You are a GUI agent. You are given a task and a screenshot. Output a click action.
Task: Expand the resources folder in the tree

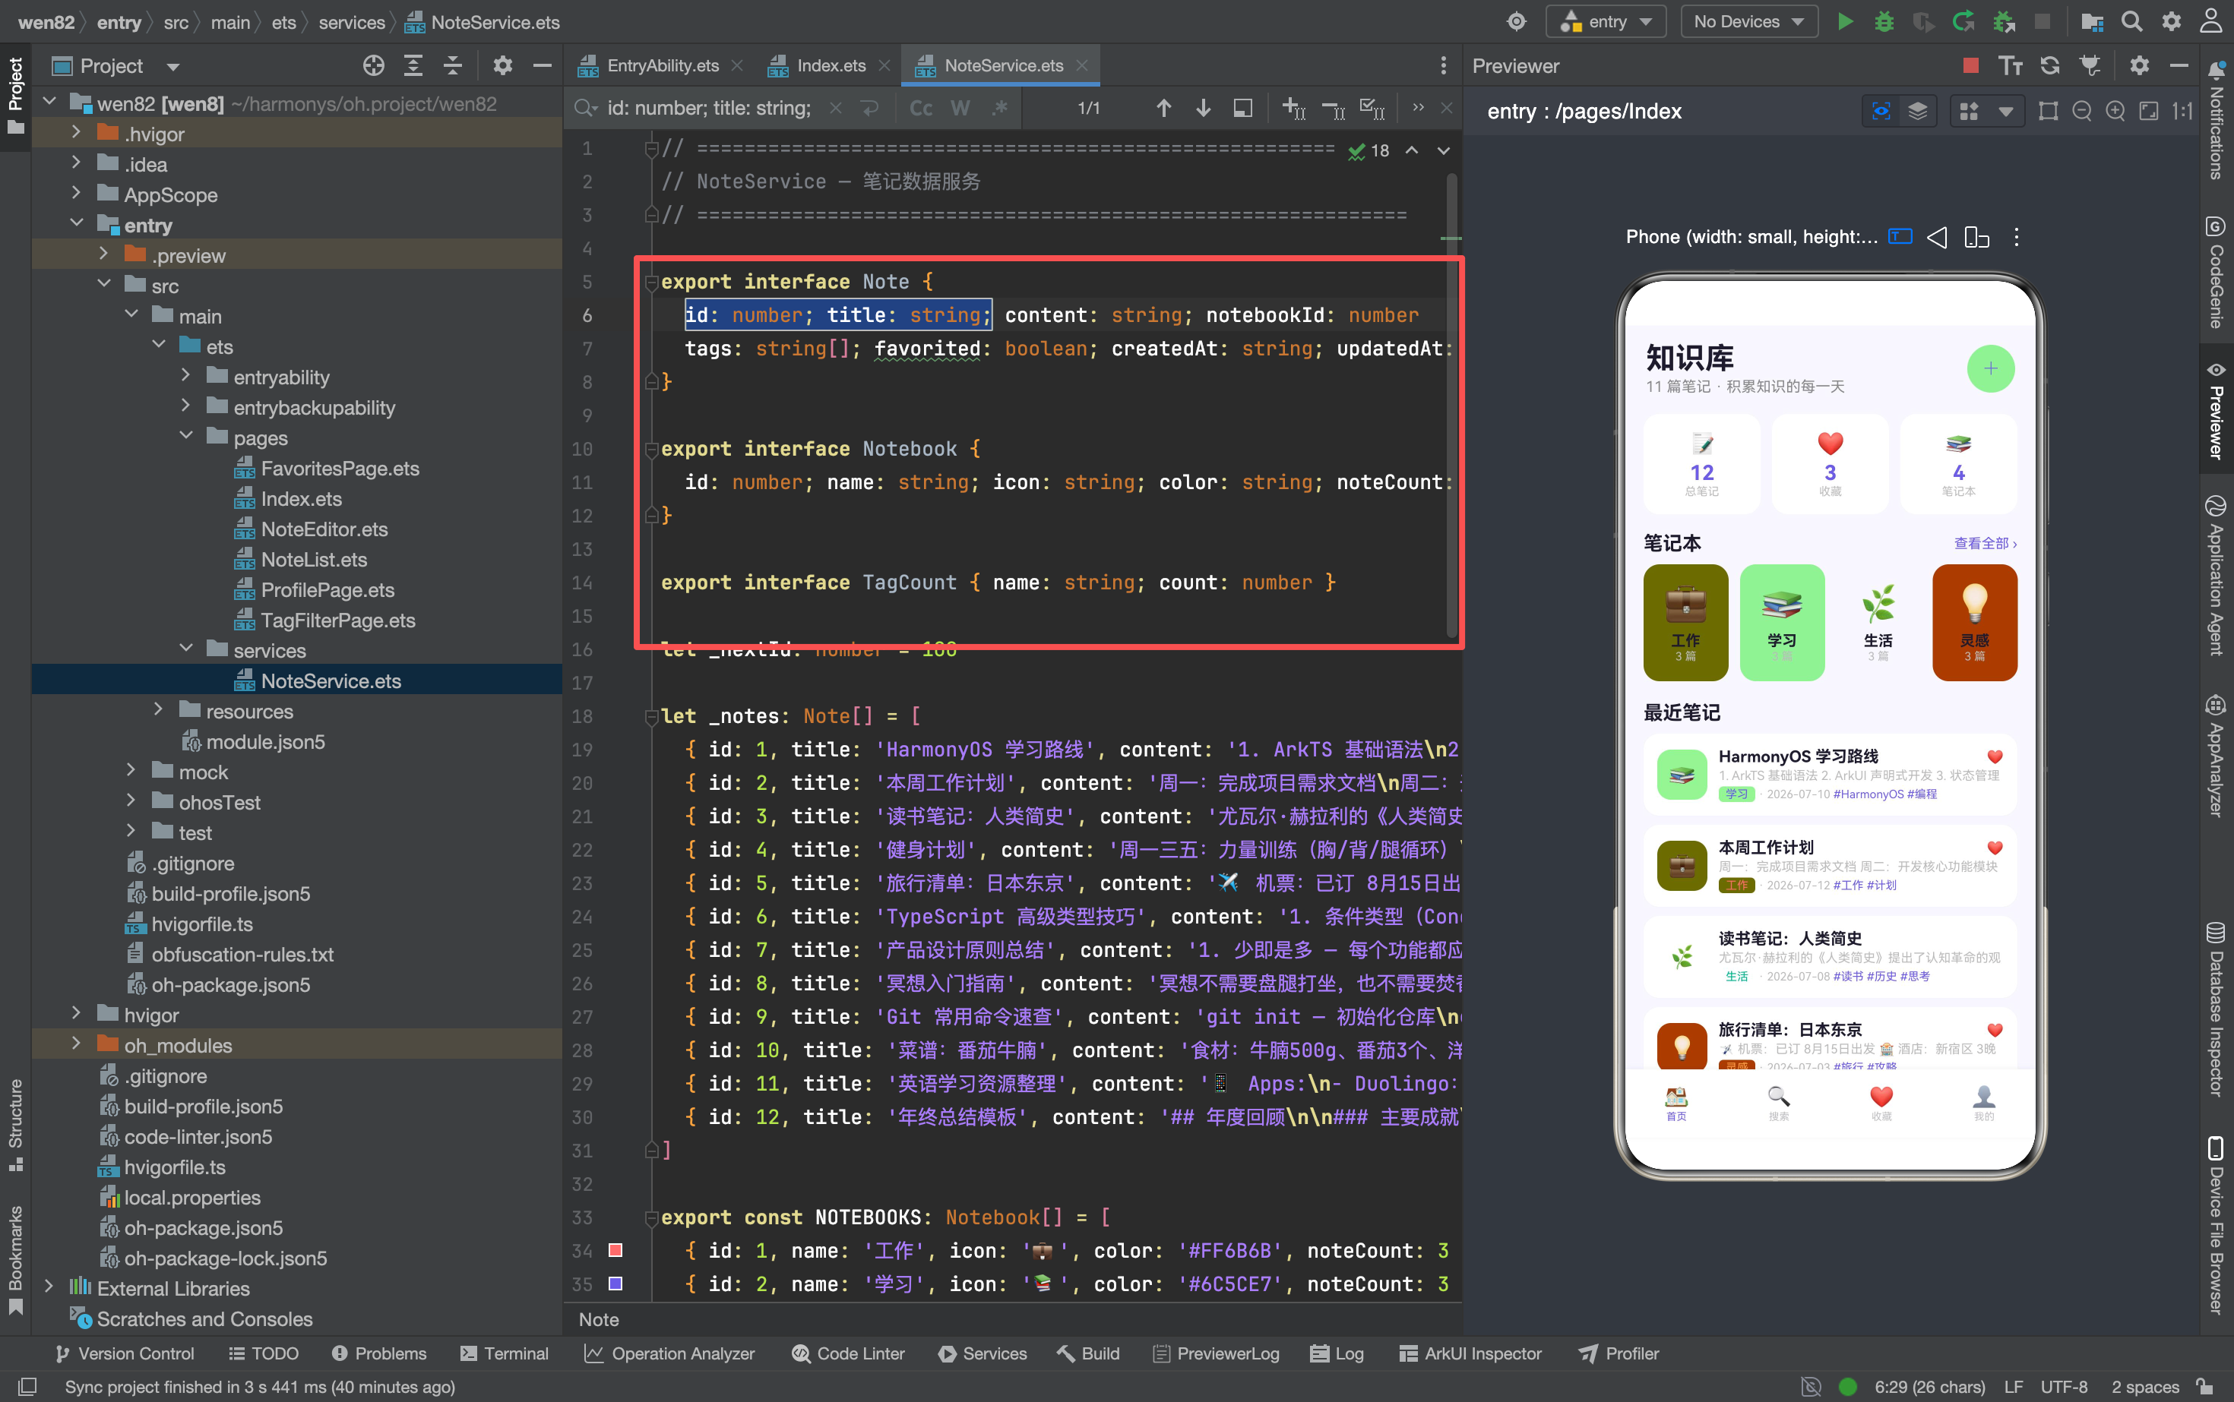[158, 710]
